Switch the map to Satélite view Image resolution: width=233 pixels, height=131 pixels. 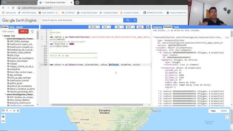tap(224, 111)
